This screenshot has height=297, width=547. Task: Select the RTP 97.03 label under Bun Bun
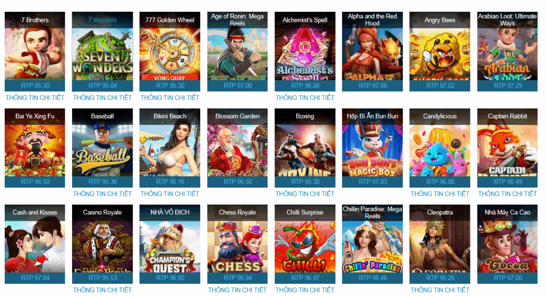(372, 182)
